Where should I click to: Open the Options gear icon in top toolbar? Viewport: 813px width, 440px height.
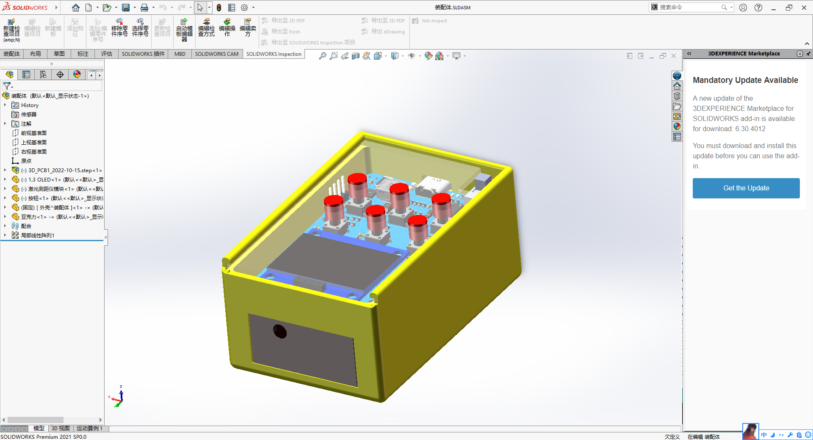coord(244,8)
